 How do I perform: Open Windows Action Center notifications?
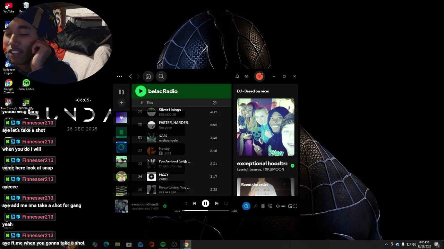[x=437, y=245]
